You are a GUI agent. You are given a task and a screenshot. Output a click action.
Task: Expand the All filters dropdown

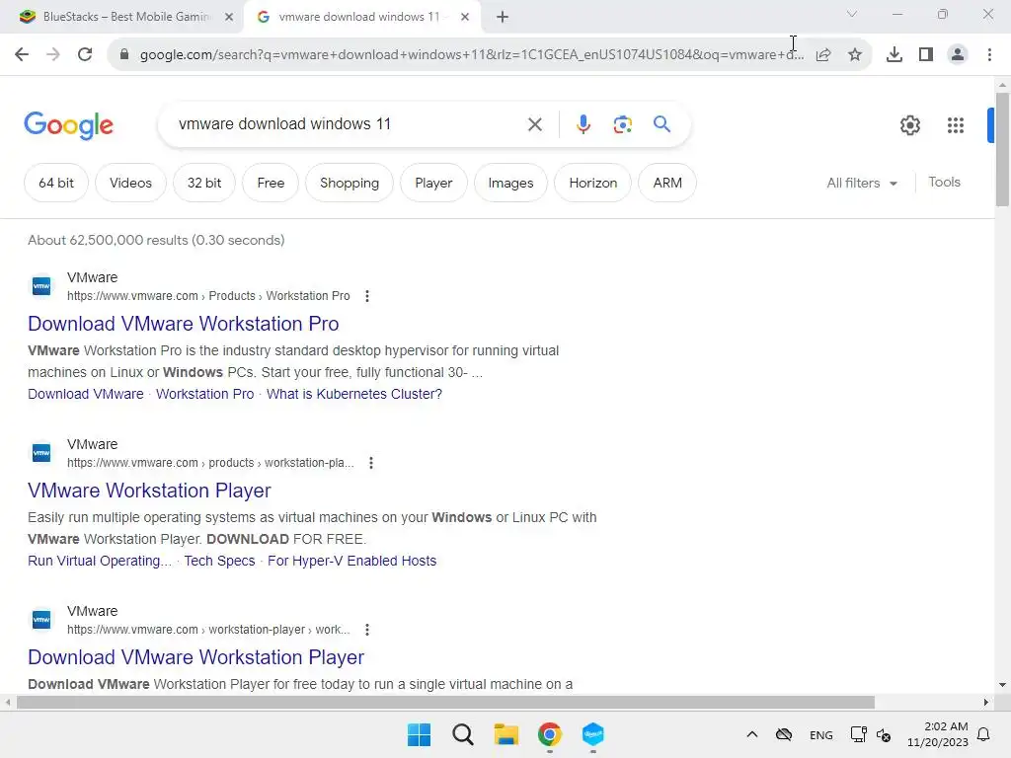tap(862, 183)
